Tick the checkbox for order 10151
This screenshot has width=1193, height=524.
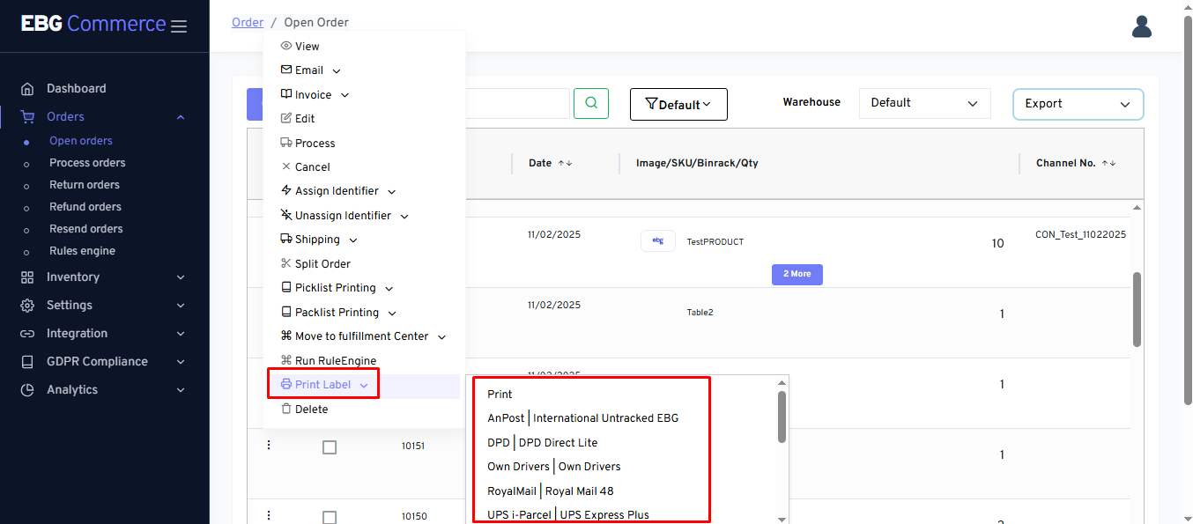click(x=330, y=447)
